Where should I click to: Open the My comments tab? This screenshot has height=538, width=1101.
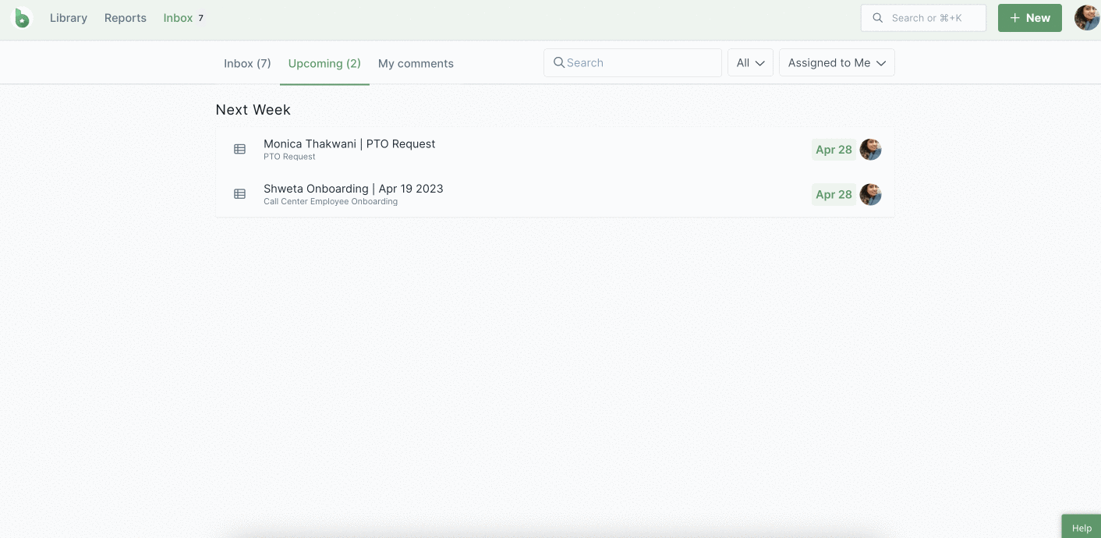point(416,64)
